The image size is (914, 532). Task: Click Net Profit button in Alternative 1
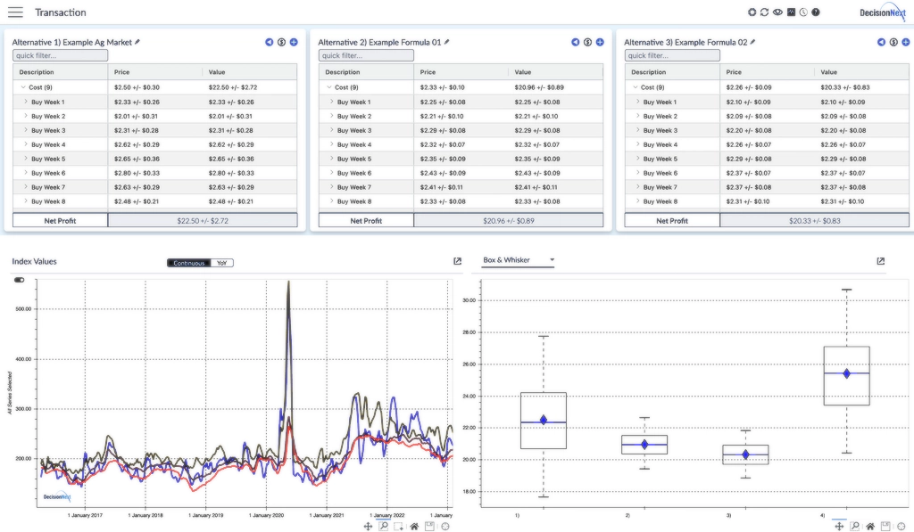point(60,220)
